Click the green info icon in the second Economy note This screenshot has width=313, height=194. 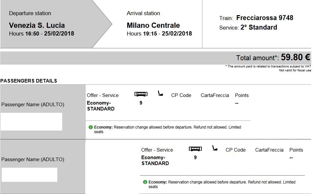[145, 182]
